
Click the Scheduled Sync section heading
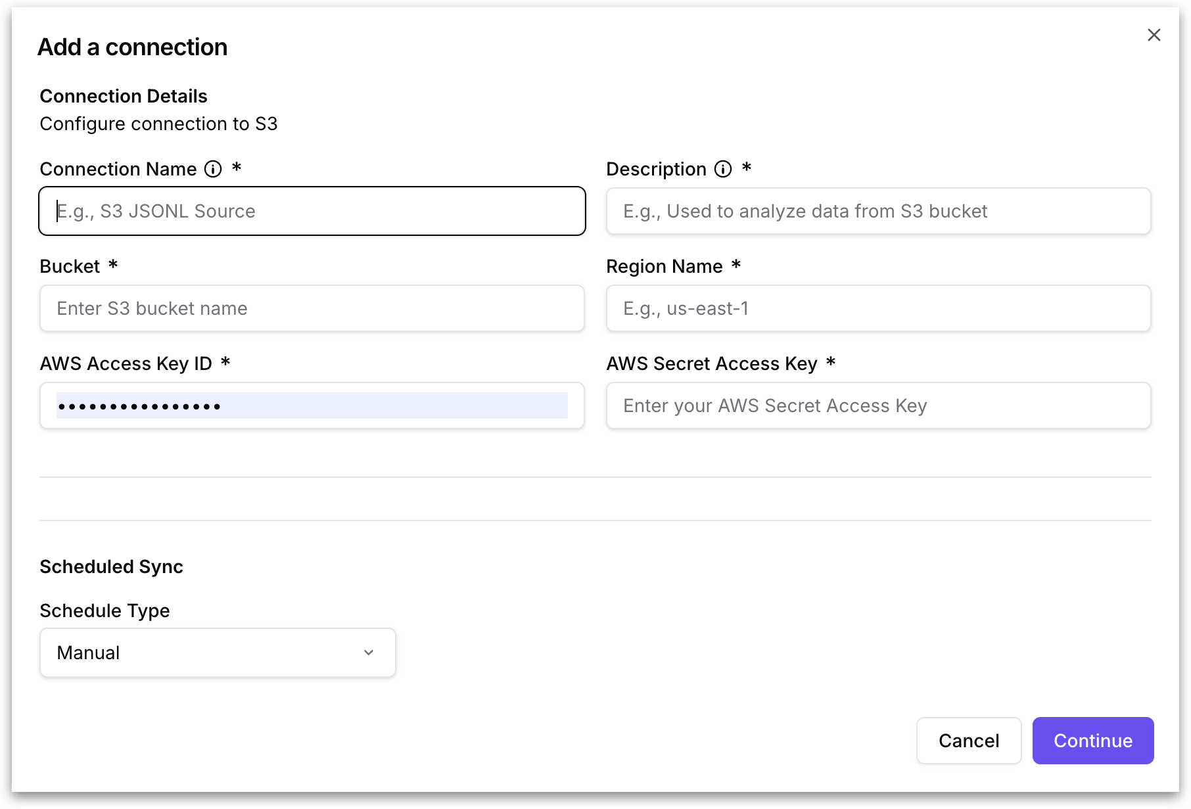tap(111, 566)
